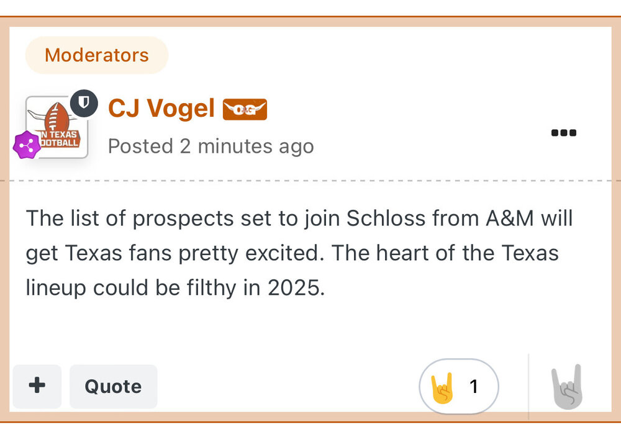Click the purple share icon badge
The height and width of the screenshot is (424, 621).
point(27,145)
